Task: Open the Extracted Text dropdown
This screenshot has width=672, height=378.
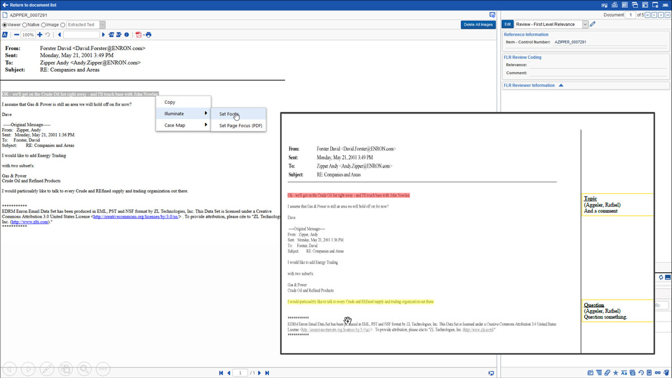Action: point(102,25)
